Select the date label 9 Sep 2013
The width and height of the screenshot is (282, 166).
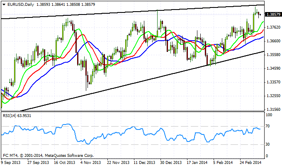pos(11,163)
